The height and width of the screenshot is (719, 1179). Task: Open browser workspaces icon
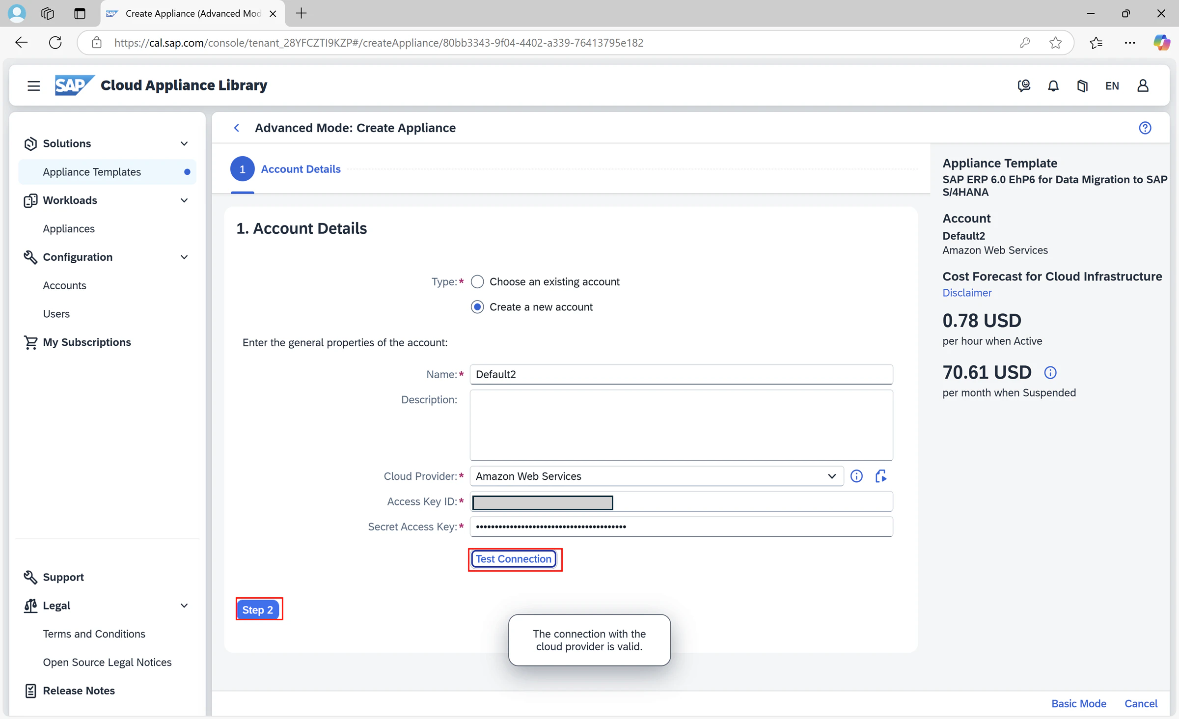coord(48,13)
